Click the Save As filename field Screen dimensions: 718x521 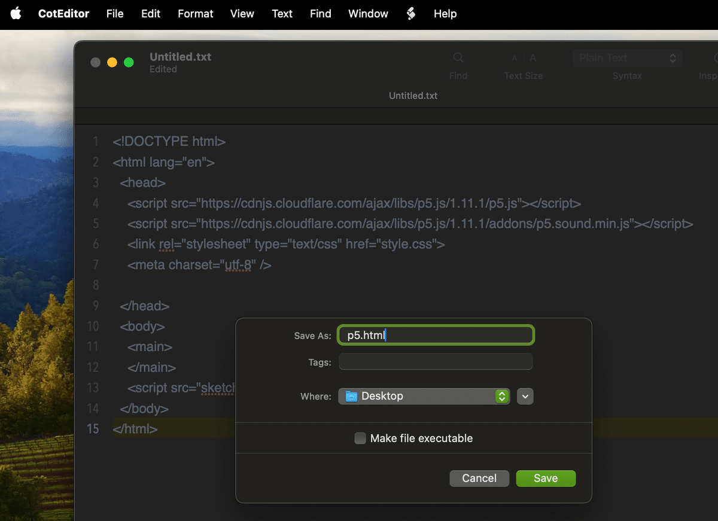point(436,336)
